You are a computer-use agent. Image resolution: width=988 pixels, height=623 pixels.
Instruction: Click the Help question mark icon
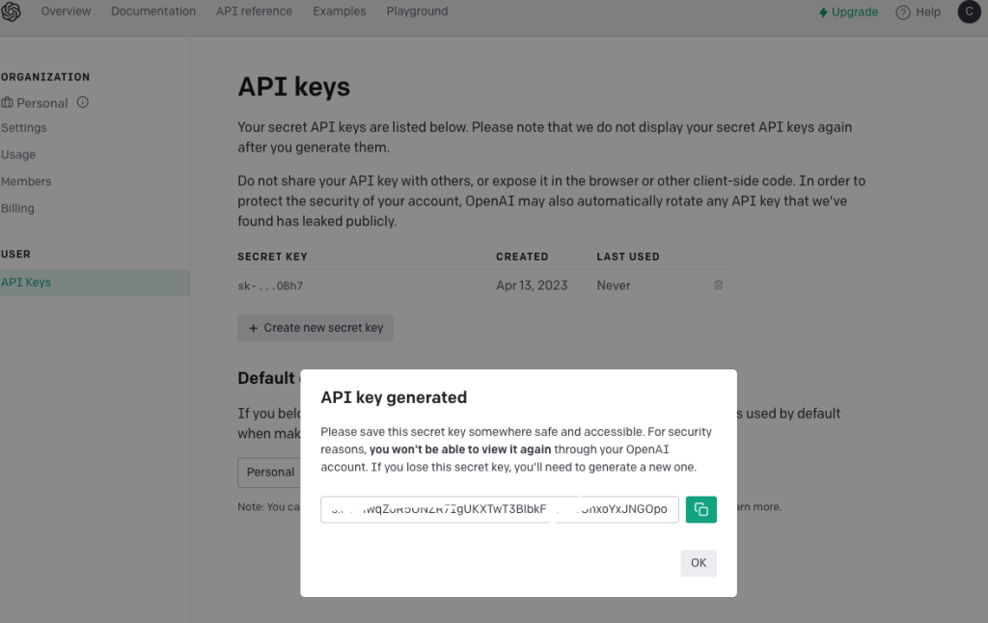(x=902, y=13)
